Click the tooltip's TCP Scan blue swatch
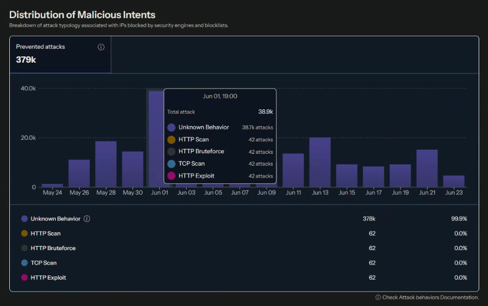Image resolution: width=488 pixels, height=306 pixels. pyautogui.click(x=171, y=164)
